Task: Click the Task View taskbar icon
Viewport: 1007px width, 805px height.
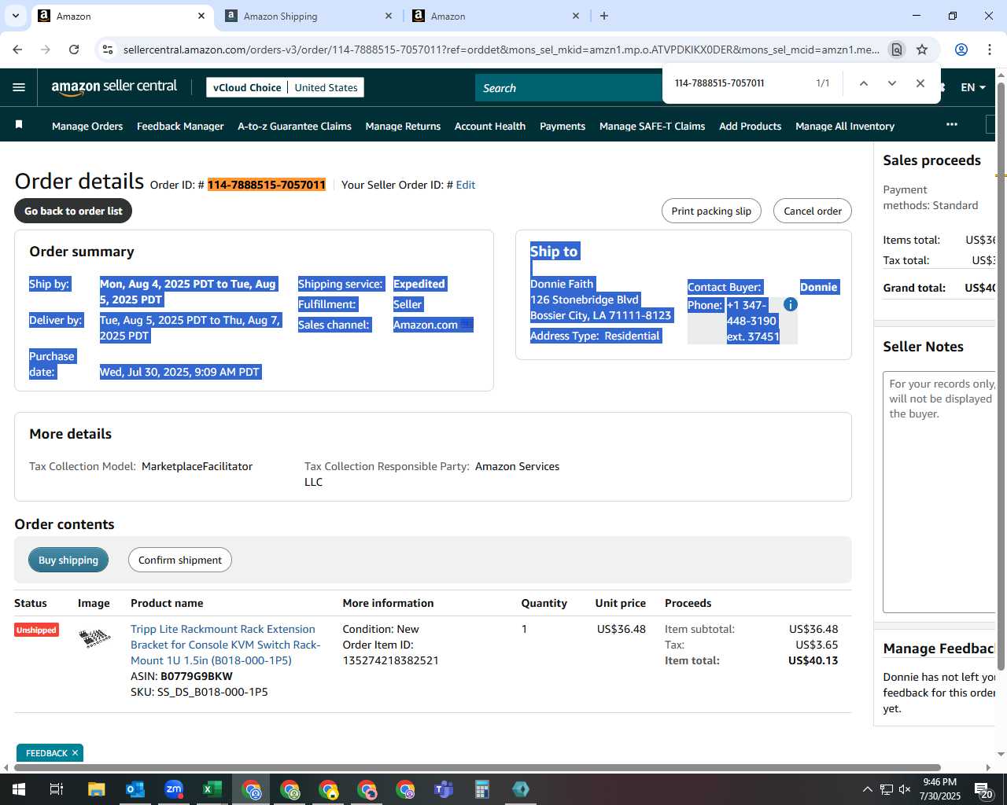Action: 57,789
